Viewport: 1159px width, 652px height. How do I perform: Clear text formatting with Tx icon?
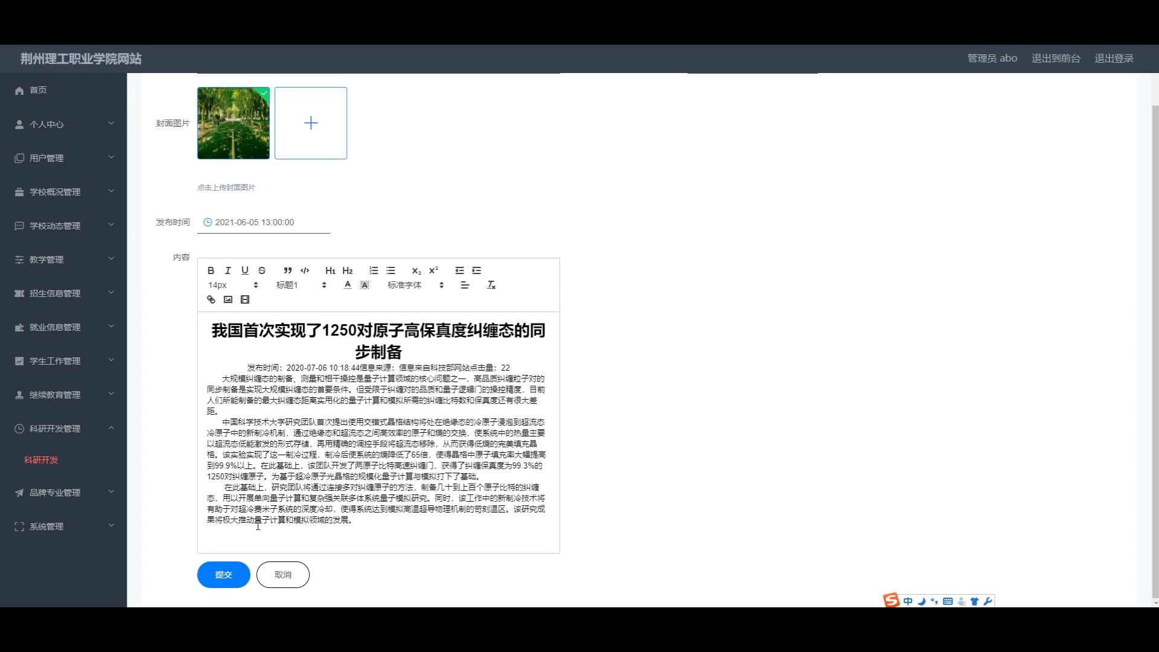pyautogui.click(x=491, y=285)
